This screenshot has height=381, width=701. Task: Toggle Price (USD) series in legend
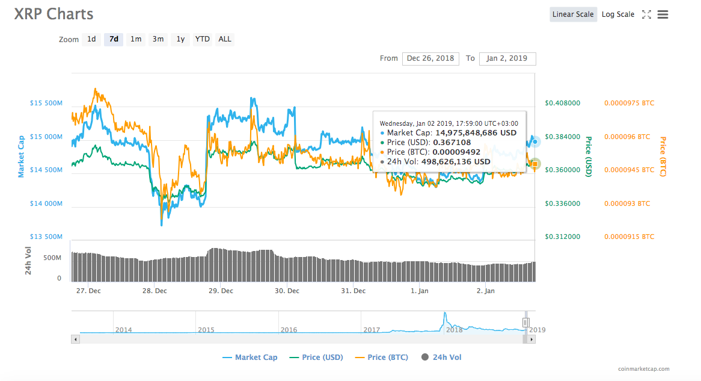point(316,358)
